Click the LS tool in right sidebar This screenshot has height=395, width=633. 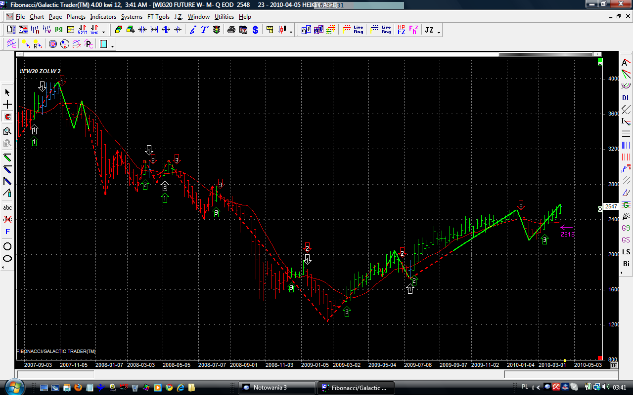point(626,252)
